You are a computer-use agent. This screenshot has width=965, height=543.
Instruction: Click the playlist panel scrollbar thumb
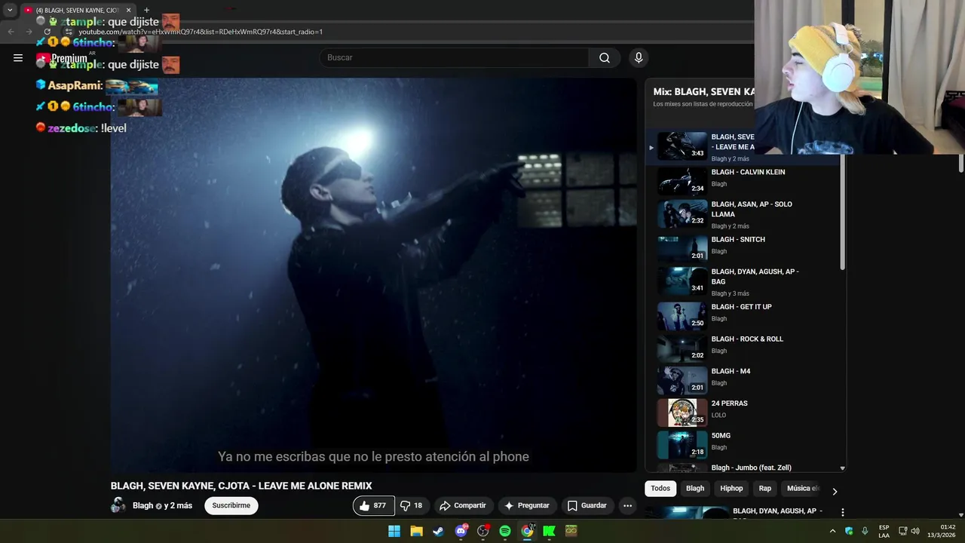click(842, 211)
